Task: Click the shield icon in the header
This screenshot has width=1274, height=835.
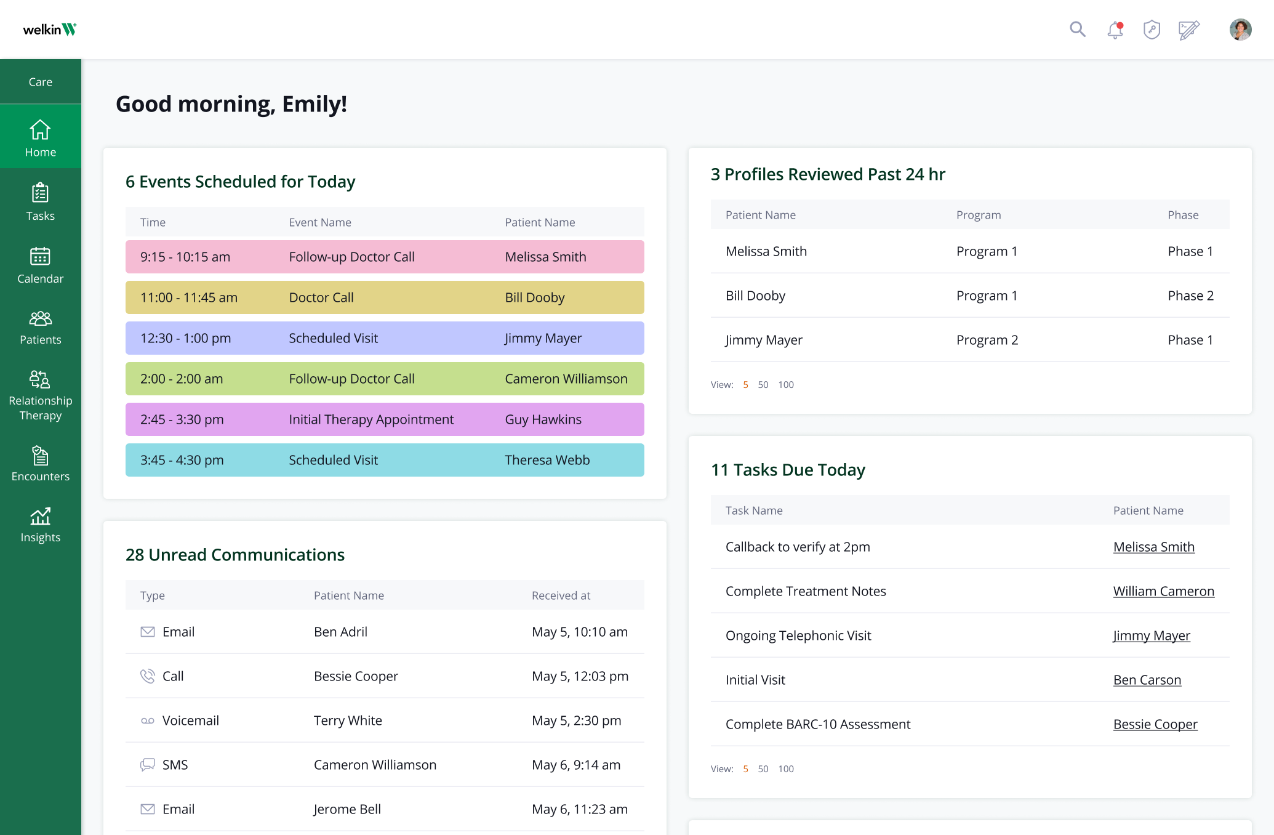Action: pyautogui.click(x=1152, y=29)
